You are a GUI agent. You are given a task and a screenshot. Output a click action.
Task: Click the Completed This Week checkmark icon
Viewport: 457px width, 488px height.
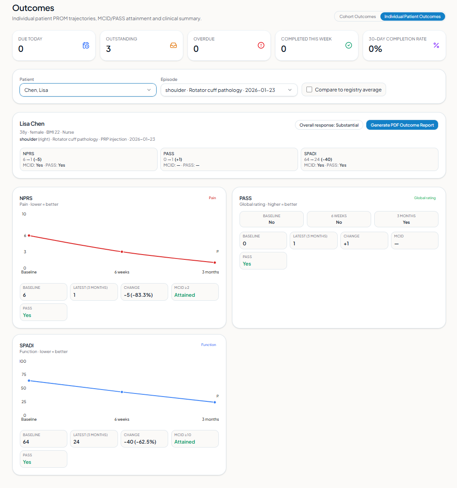point(349,45)
